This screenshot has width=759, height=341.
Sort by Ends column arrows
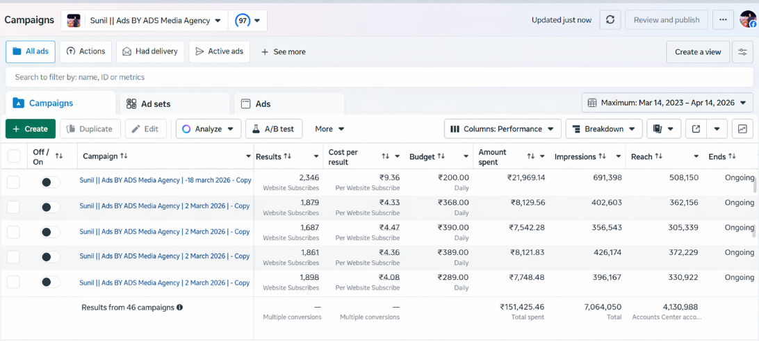pyautogui.click(x=732, y=156)
